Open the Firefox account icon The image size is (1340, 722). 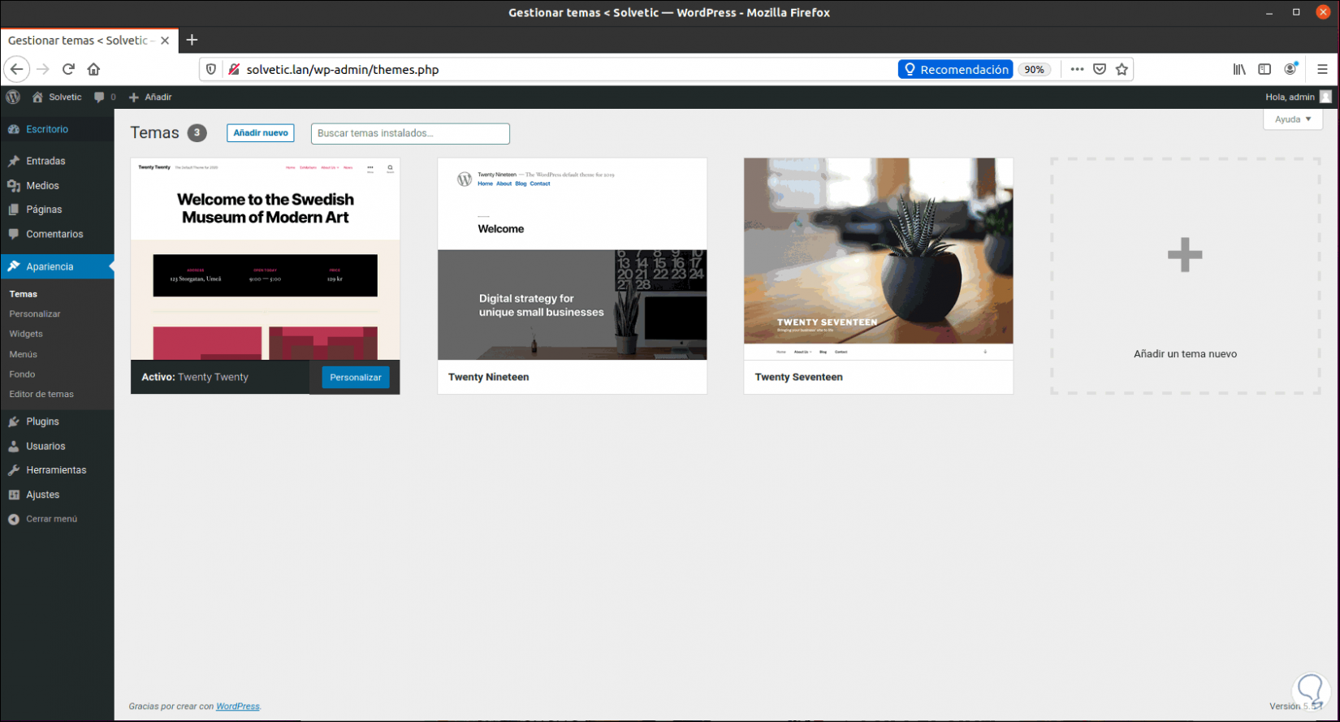(1290, 70)
